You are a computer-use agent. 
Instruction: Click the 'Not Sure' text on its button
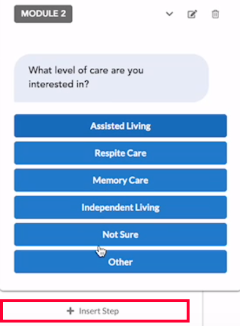coord(121,234)
